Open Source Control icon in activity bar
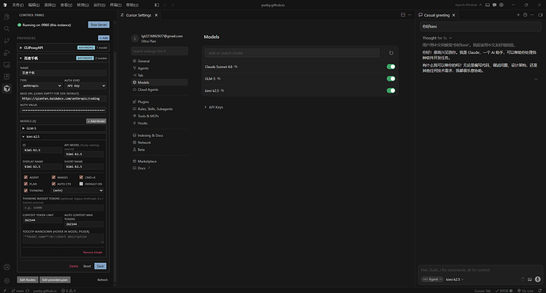Viewport: 546px width, 293px height. tap(6, 40)
